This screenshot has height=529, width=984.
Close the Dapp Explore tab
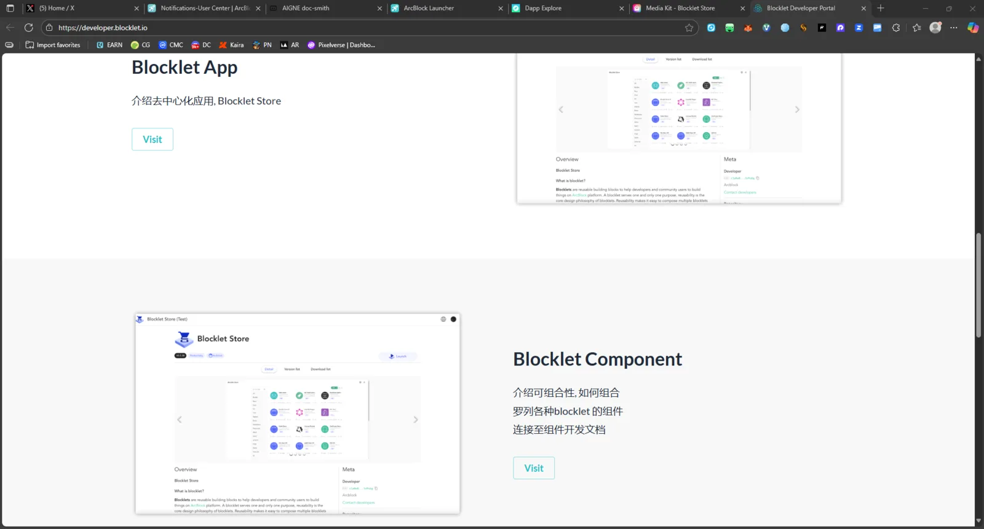(622, 9)
